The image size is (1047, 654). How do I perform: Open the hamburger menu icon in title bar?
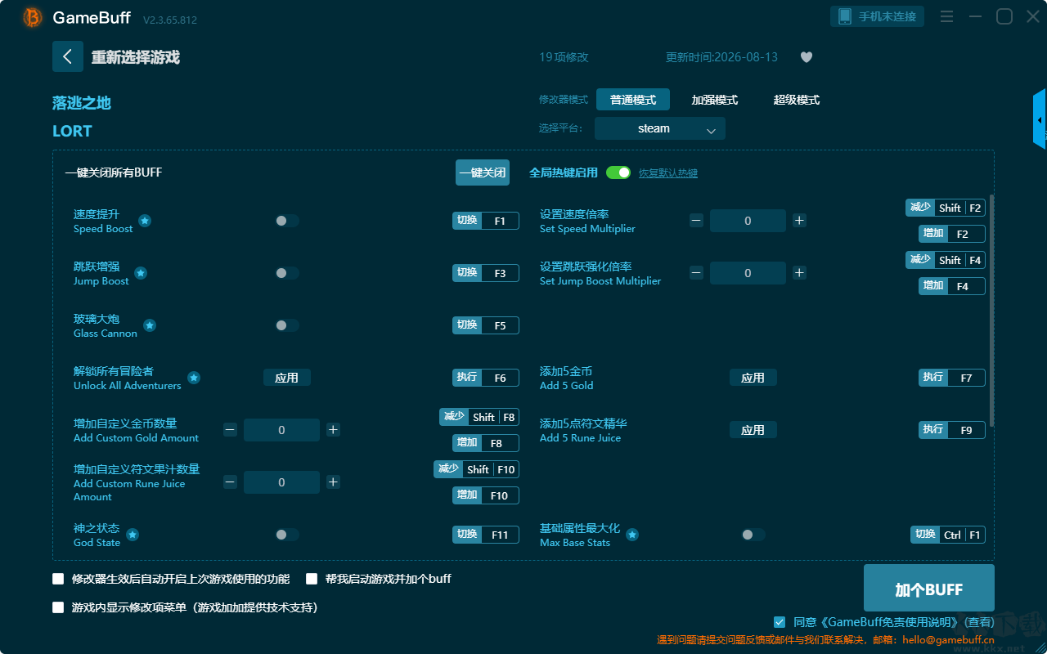coord(946,16)
